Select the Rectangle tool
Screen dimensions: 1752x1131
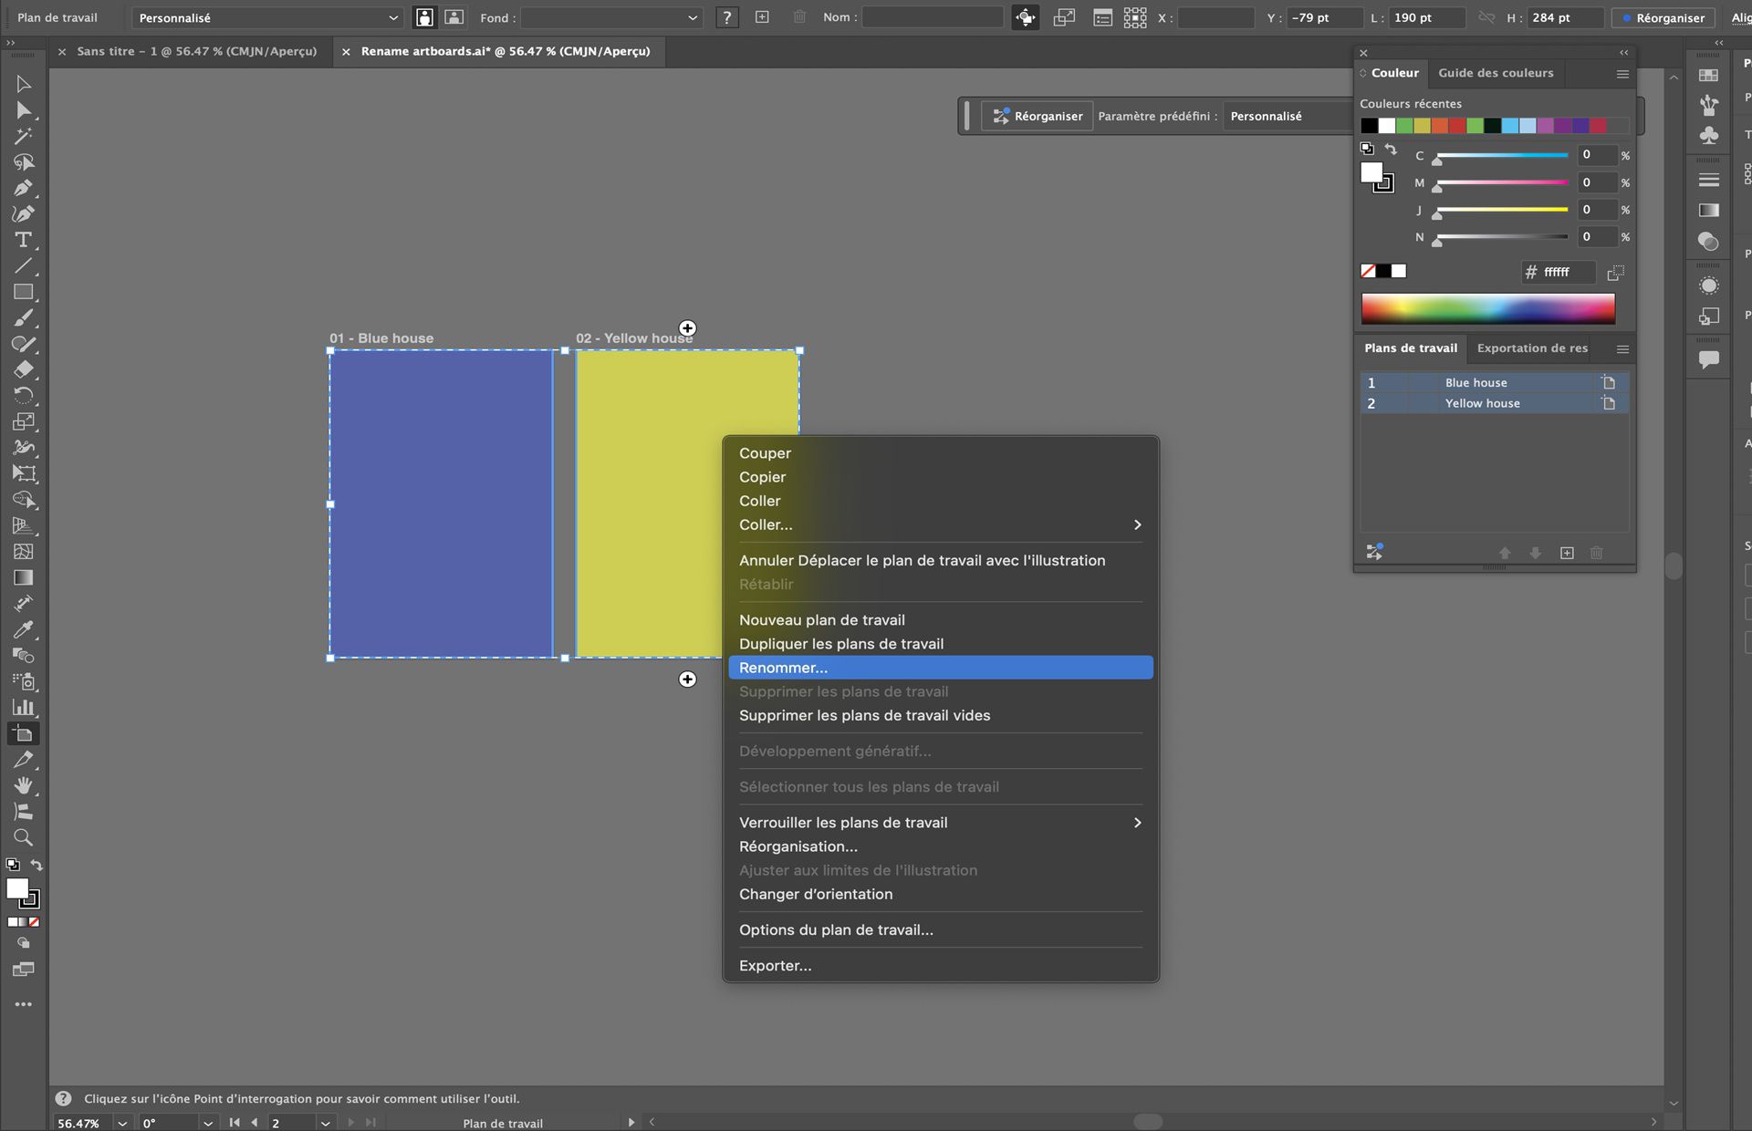[x=25, y=292]
